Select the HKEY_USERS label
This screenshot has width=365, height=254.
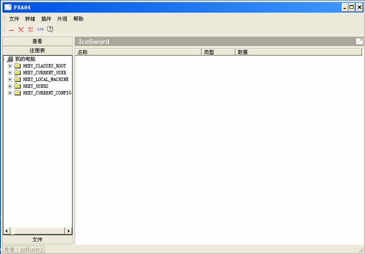(x=36, y=86)
